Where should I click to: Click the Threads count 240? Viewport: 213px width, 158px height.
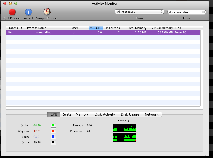click(x=89, y=125)
